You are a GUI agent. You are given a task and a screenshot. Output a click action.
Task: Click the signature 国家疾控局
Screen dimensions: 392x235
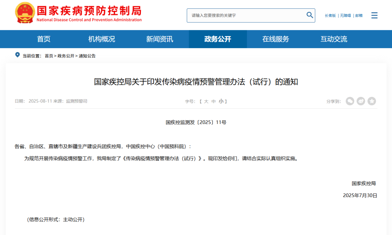tap(364, 183)
